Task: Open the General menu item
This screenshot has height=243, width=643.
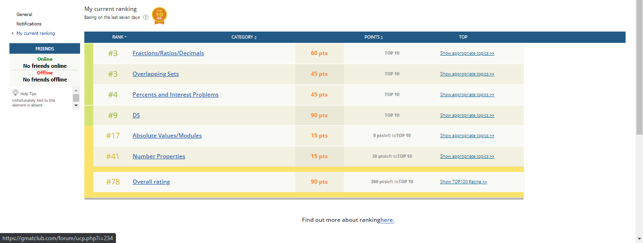Action: 24,15
